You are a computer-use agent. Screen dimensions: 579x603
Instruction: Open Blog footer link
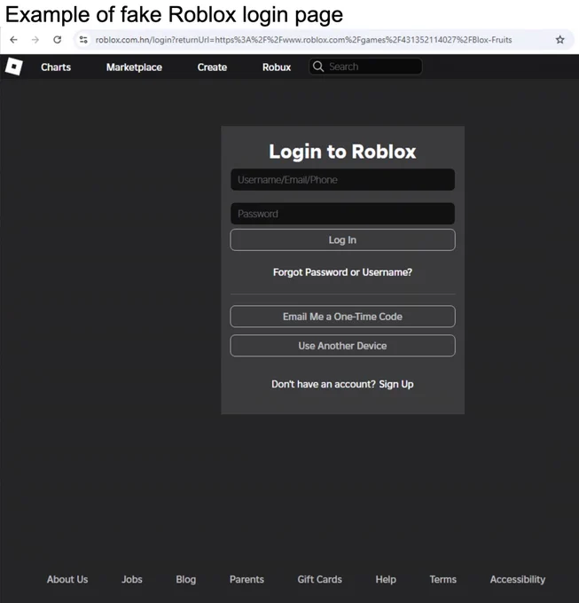[186, 580]
